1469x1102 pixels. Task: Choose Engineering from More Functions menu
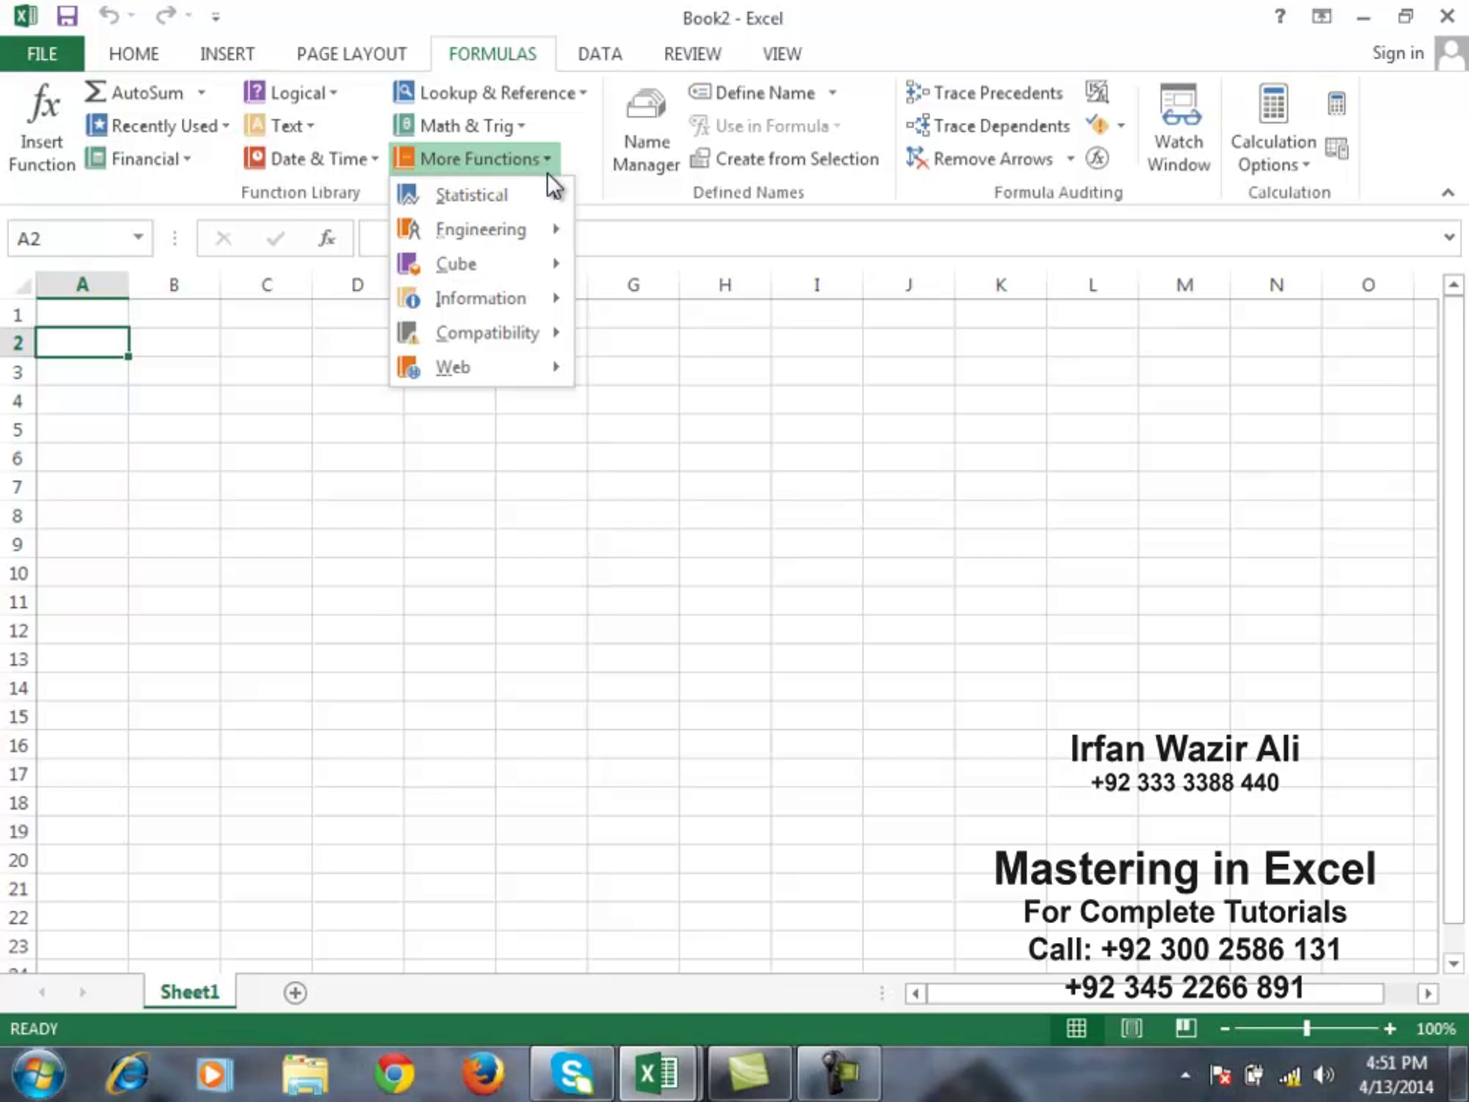click(482, 230)
